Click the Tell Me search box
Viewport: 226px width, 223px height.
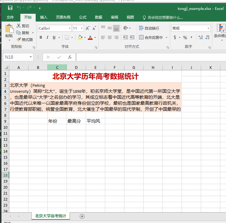click(x=163, y=18)
